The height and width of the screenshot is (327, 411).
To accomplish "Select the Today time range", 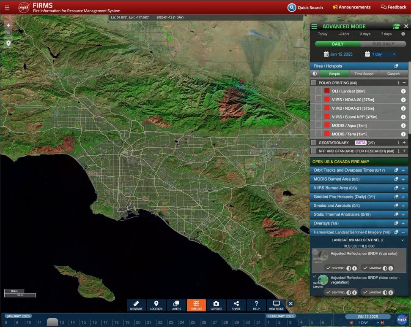I will [322, 34].
